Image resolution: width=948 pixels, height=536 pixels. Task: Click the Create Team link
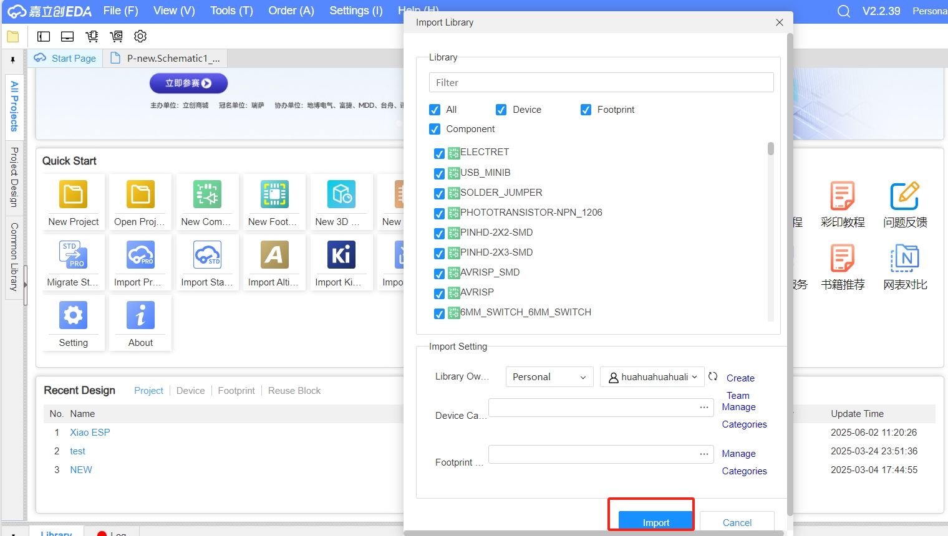(740, 386)
